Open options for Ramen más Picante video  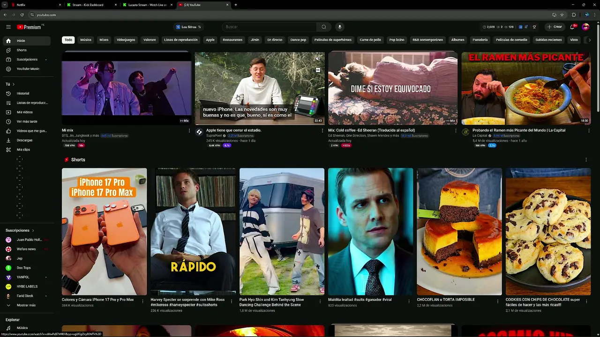coord(589,131)
